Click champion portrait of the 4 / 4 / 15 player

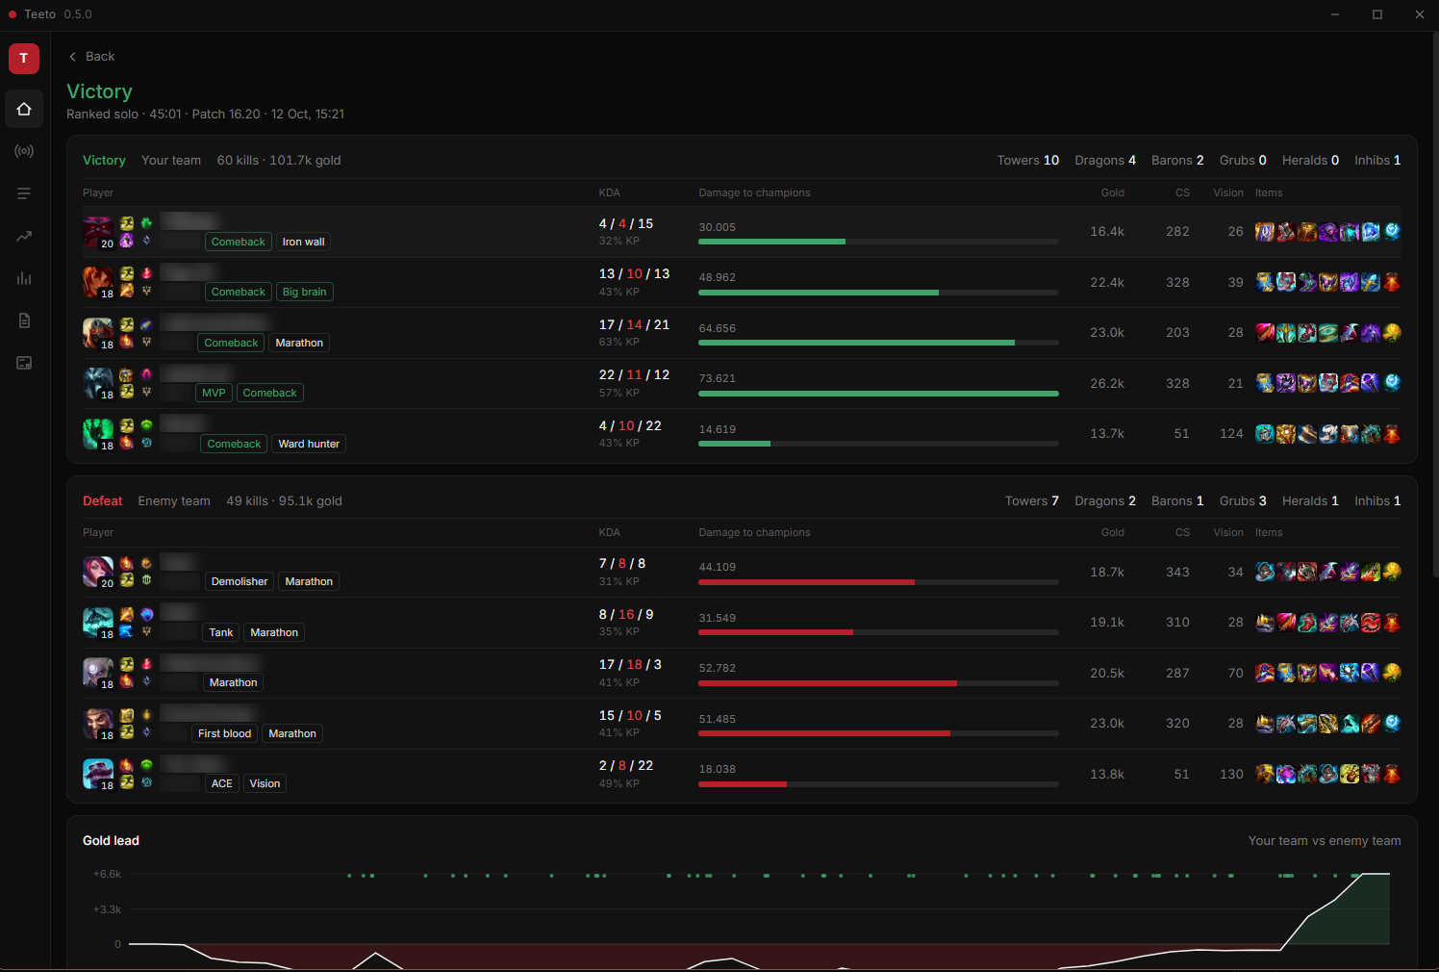pyautogui.click(x=98, y=232)
